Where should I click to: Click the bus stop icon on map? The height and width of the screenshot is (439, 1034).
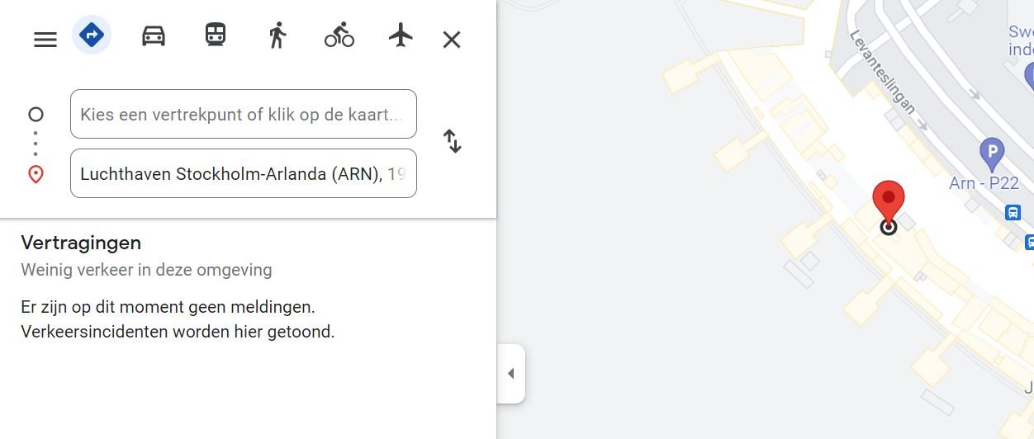click(x=1013, y=213)
